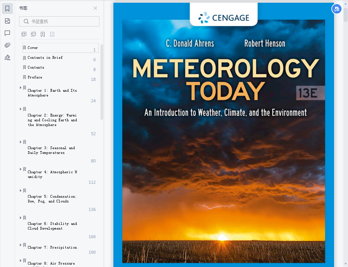Expand Chapter 3: Seasonal and Daily Temperatures

coord(20,142)
